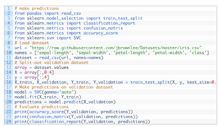The width and height of the screenshot is (219, 126).
Task: Click the '# Load dataset' comment
Action: (32, 43)
